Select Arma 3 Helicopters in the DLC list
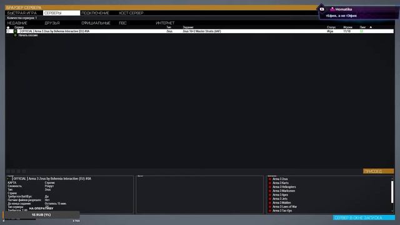Screen dimensions: 400x225 coord(284,187)
